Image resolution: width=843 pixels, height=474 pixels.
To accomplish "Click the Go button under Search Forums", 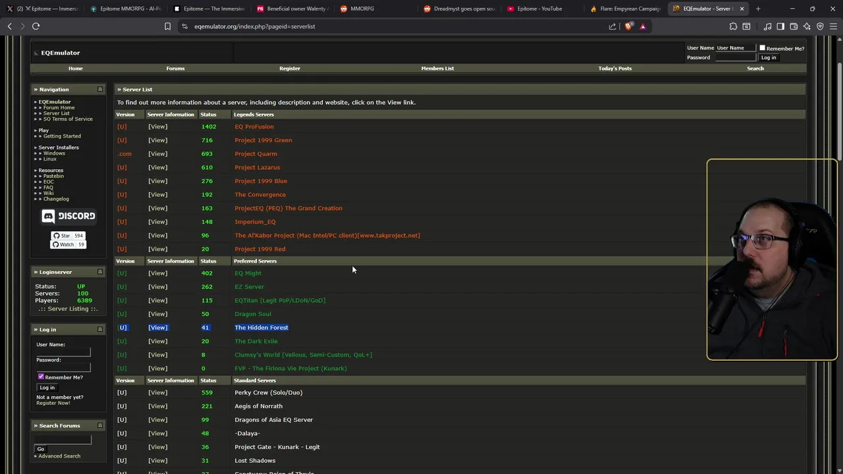I will click(41, 449).
